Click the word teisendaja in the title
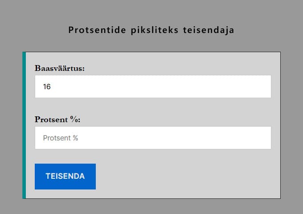Image resolution: width=303 pixels, height=214 pixels. click(209, 30)
